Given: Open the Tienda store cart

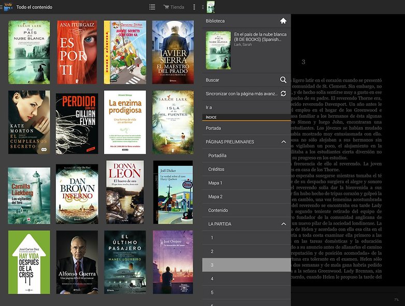Looking at the screenshot, I should coord(174,7).
